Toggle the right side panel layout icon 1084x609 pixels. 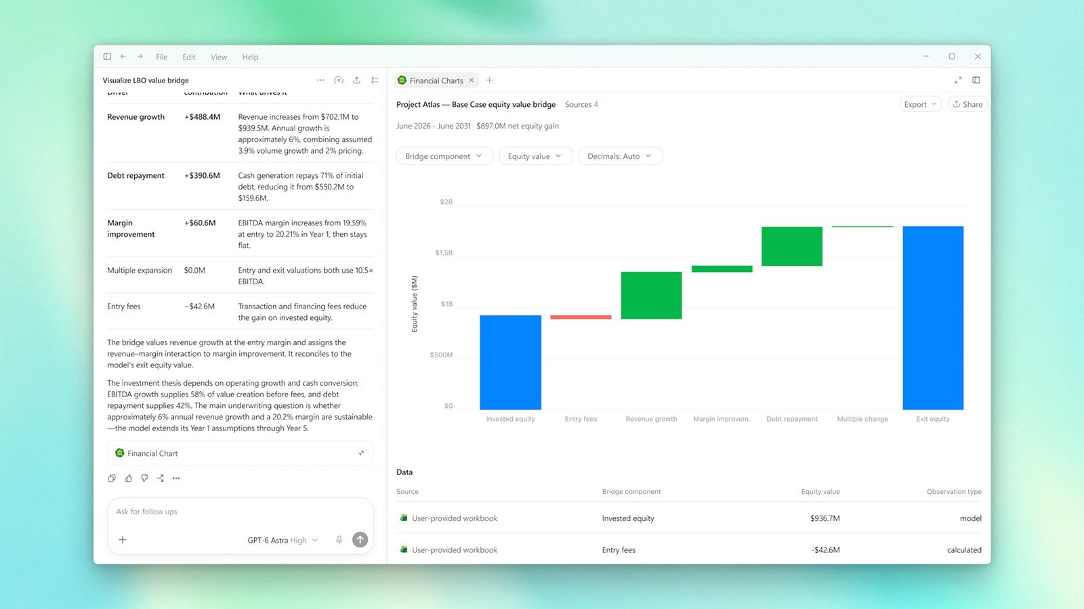pos(976,81)
